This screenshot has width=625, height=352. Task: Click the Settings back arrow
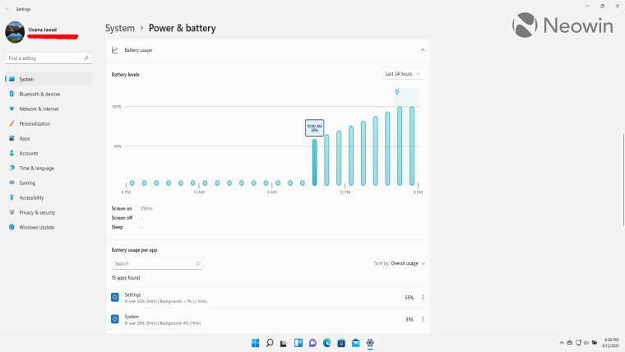(7, 9)
